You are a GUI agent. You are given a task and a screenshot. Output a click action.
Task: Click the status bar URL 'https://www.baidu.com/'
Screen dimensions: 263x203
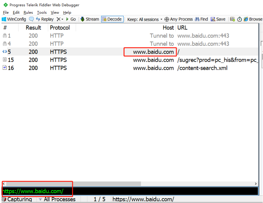[143, 199]
